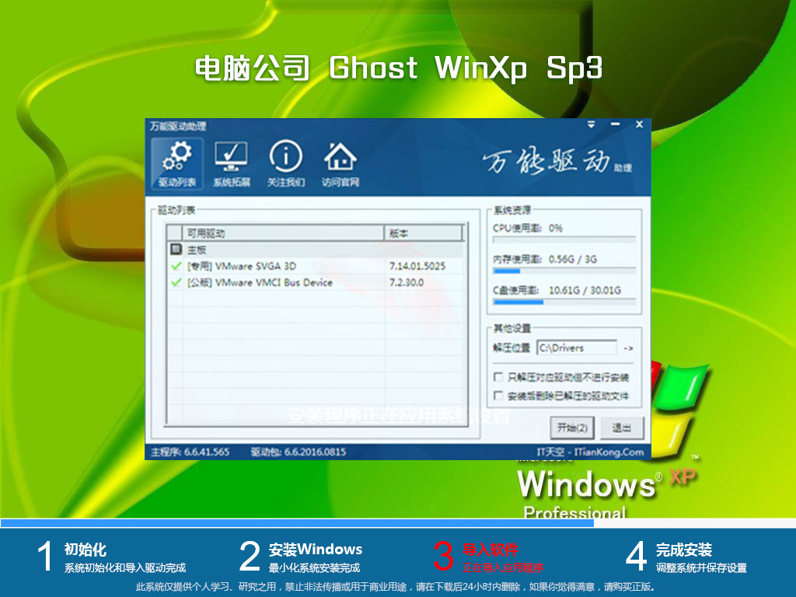The image size is (796, 597).
Task: Toggle the VMware SVGA 3D driver checkmark
Action: coord(176,267)
